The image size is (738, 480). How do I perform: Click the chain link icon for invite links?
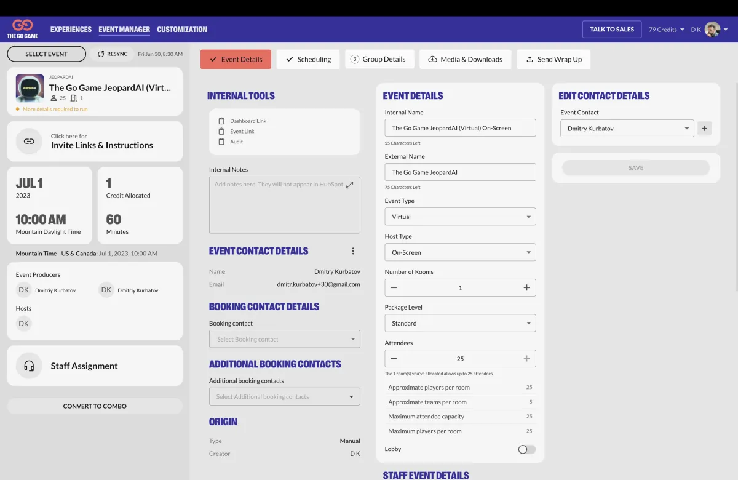tap(29, 141)
